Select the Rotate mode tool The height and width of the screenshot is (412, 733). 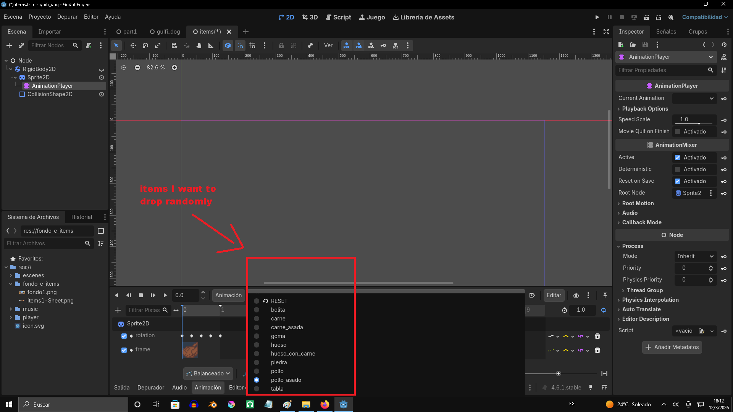point(145,45)
